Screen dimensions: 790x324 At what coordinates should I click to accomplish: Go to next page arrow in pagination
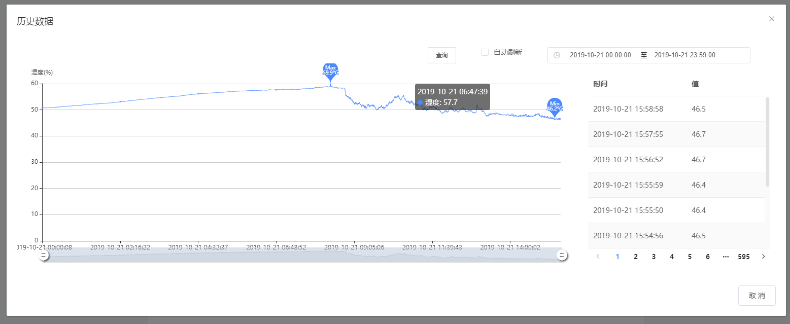(x=763, y=257)
